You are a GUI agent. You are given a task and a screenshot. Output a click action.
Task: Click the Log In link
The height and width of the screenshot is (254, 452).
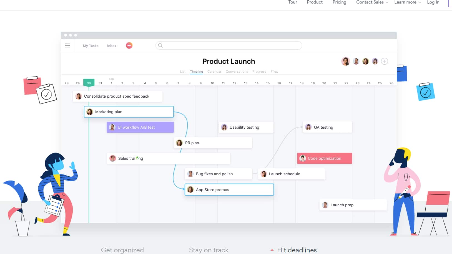433,2
